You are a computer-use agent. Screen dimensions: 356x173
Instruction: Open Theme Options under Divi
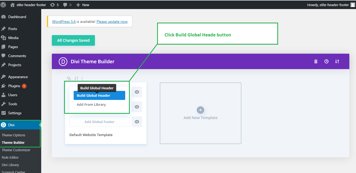tap(14, 135)
